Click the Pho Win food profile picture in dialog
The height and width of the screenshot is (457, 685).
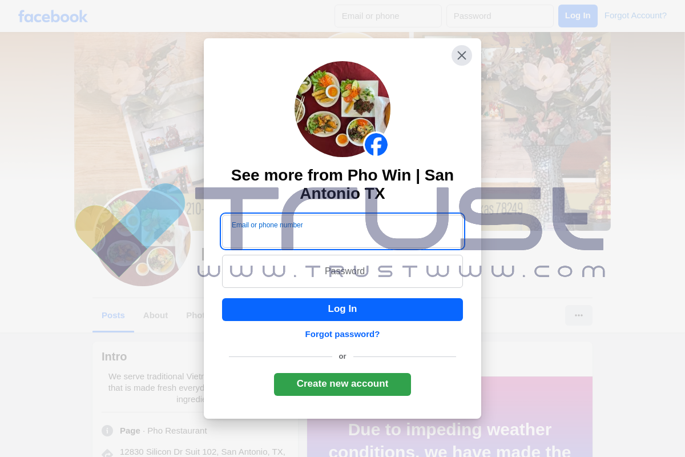coord(342,109)
